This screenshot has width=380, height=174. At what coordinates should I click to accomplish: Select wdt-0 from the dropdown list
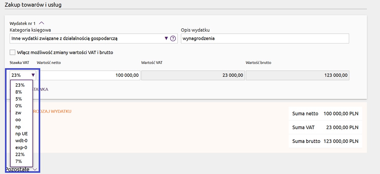[x=21, y=141]
